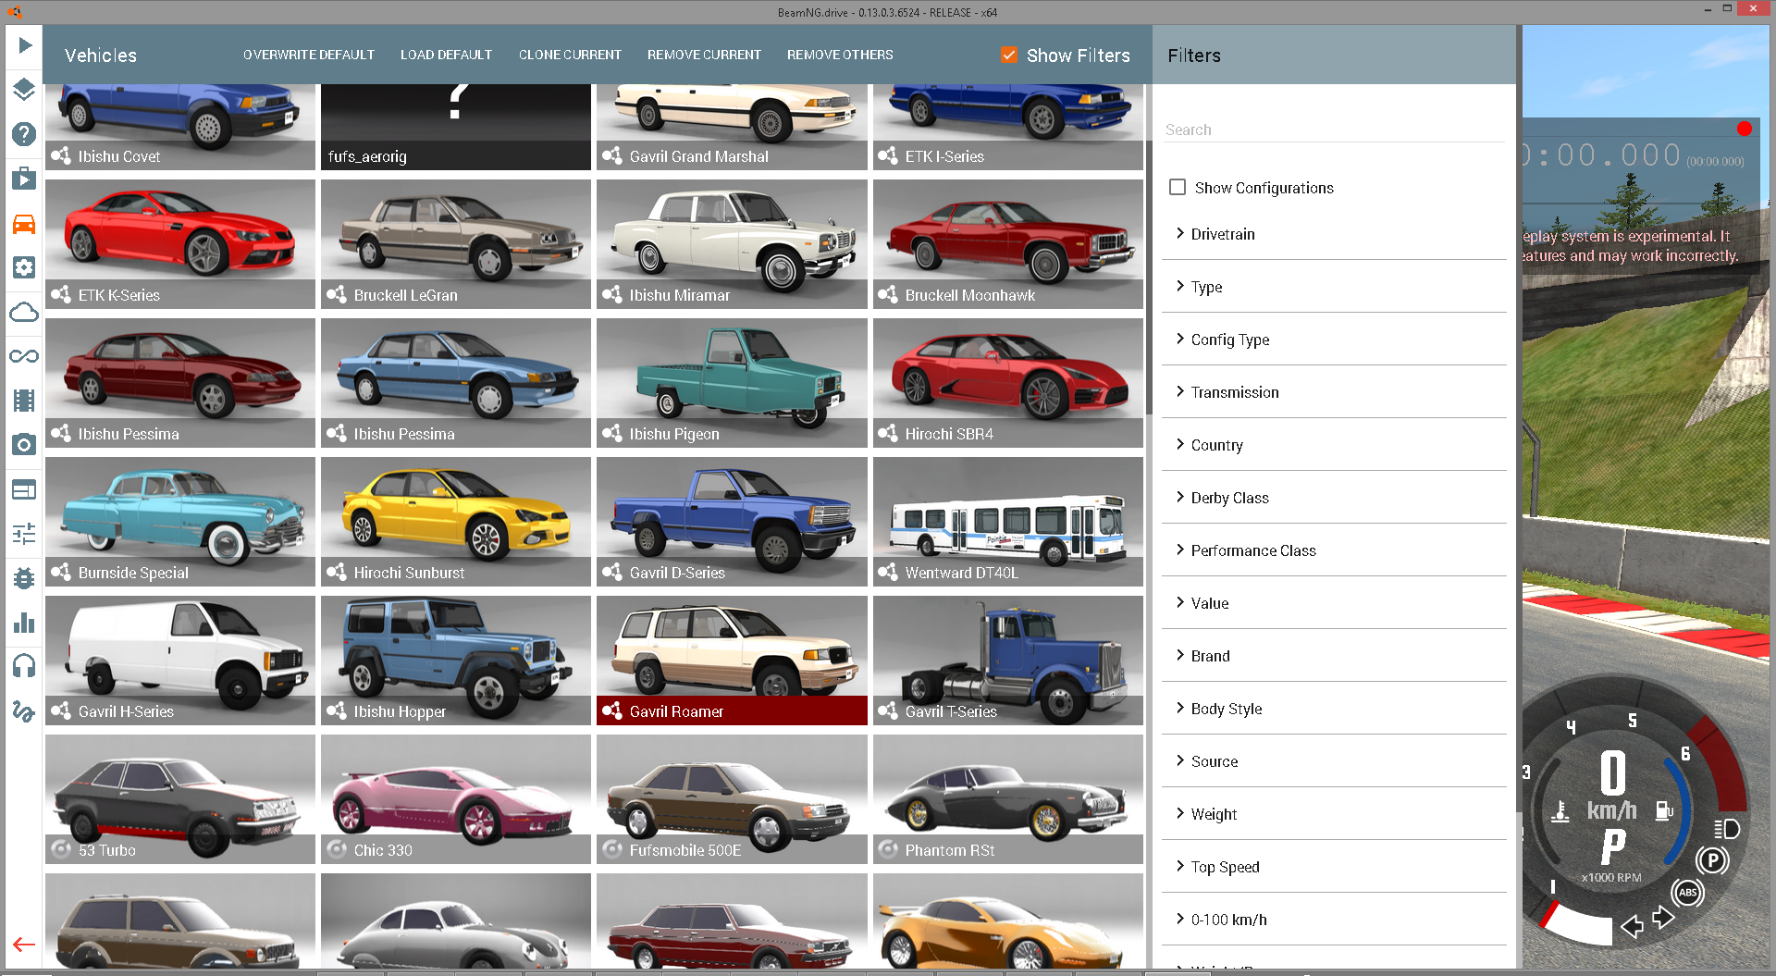1776x976 pixels.
Task: Expand the Value filter
Action: (1334, 603)
